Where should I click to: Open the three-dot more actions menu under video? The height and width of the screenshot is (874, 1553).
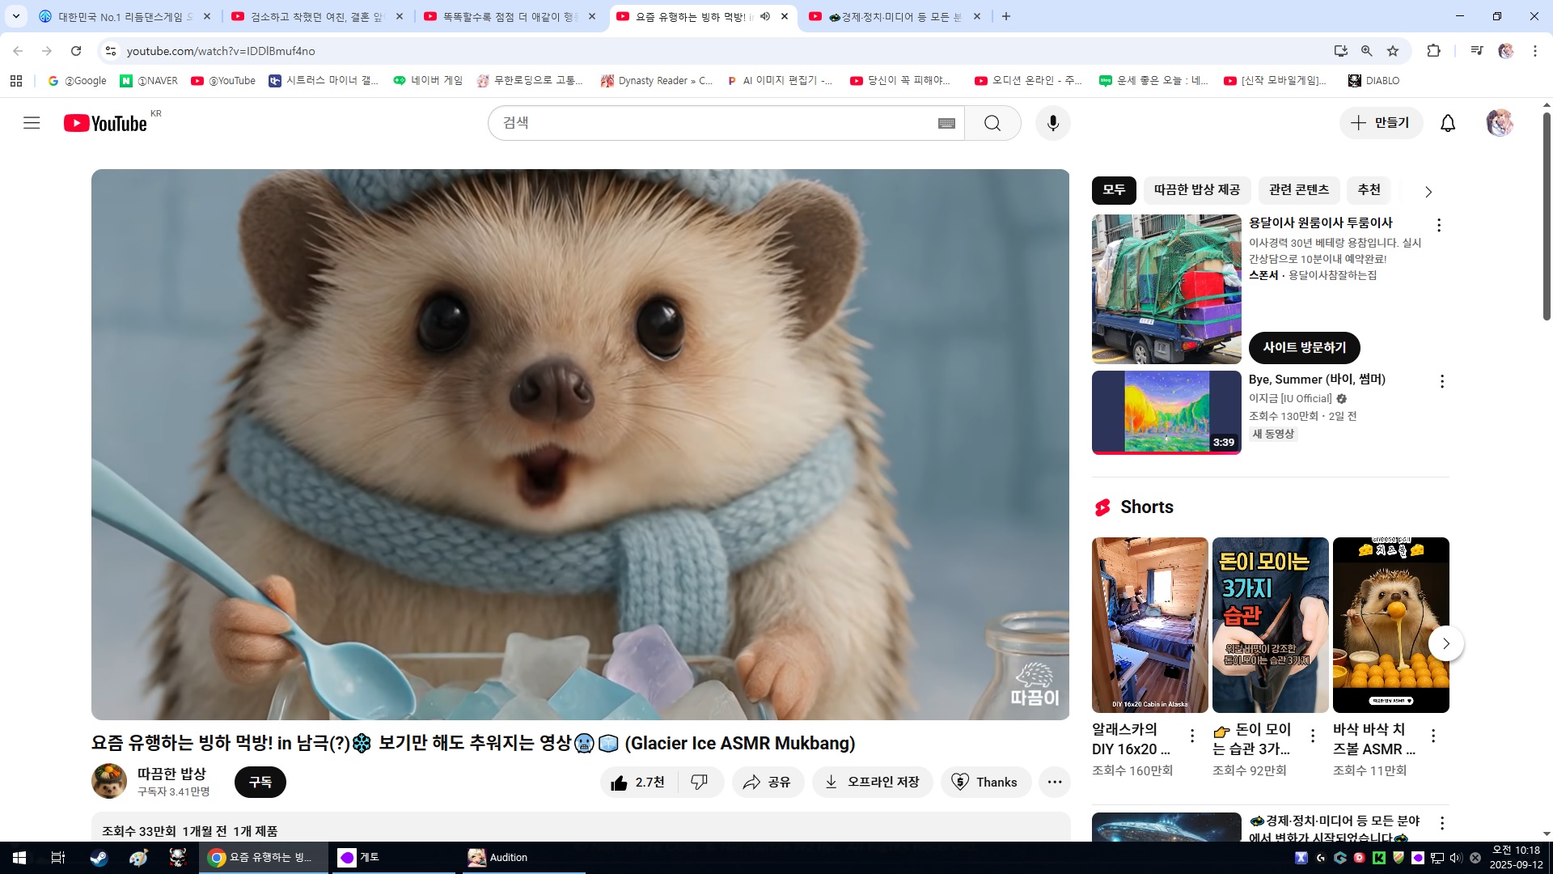(1054, 783)
